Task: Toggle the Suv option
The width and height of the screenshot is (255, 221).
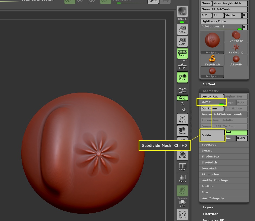Action: [230, 138]
